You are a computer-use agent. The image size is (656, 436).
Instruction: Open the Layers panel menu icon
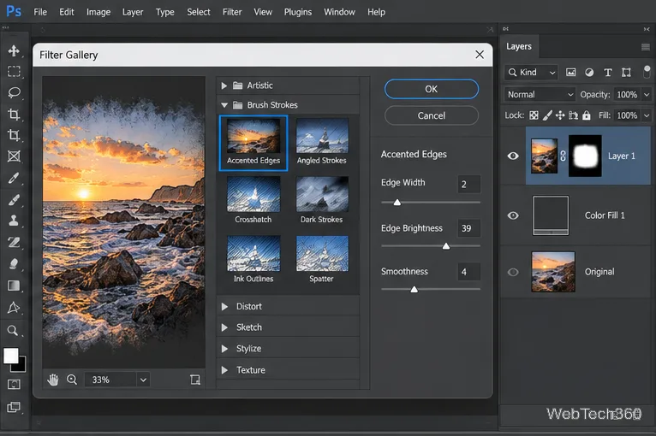click(646, 47)
